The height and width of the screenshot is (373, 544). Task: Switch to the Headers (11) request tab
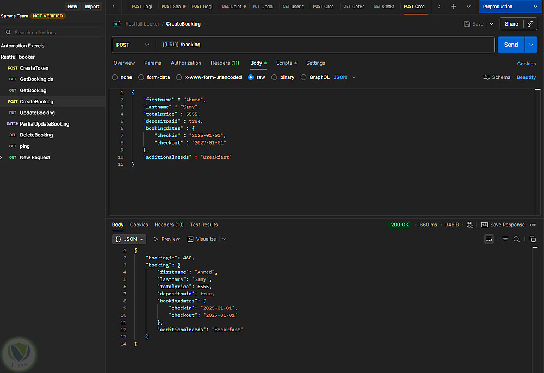tap(225, 63)
